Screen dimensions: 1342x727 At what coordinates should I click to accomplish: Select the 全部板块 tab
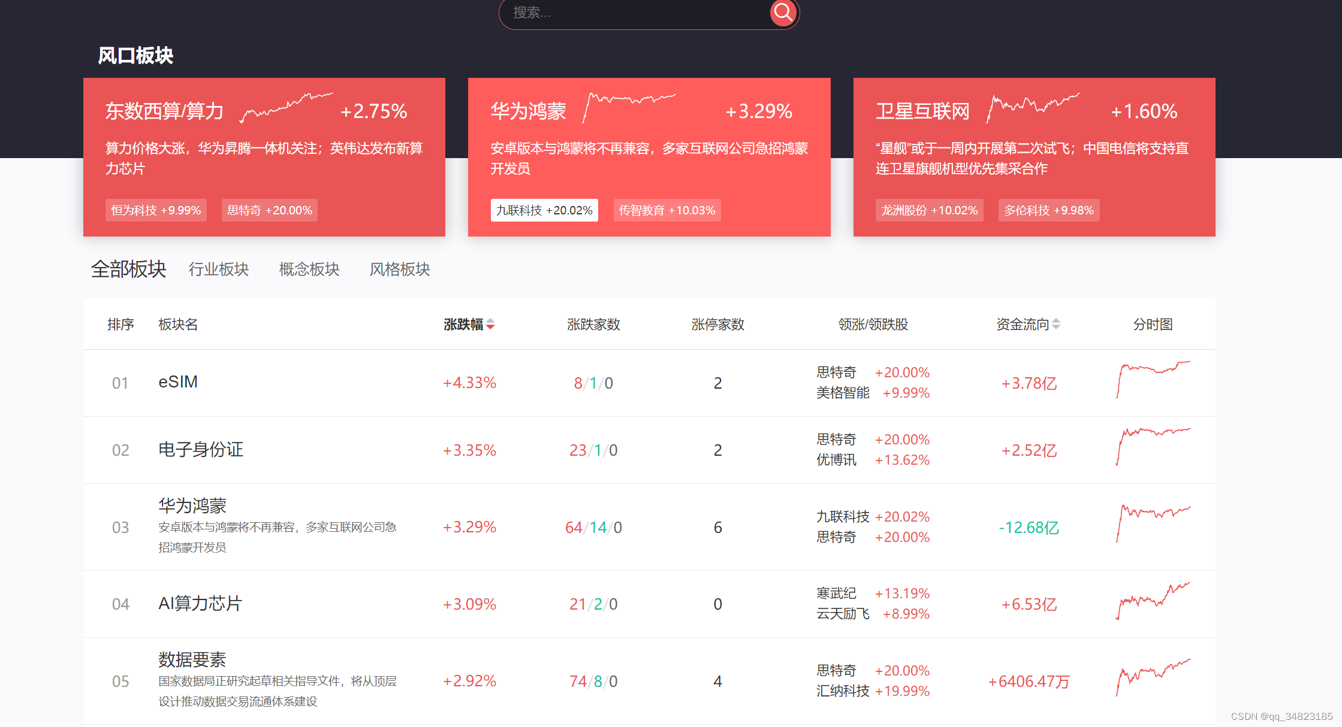(x=128, y=269)
